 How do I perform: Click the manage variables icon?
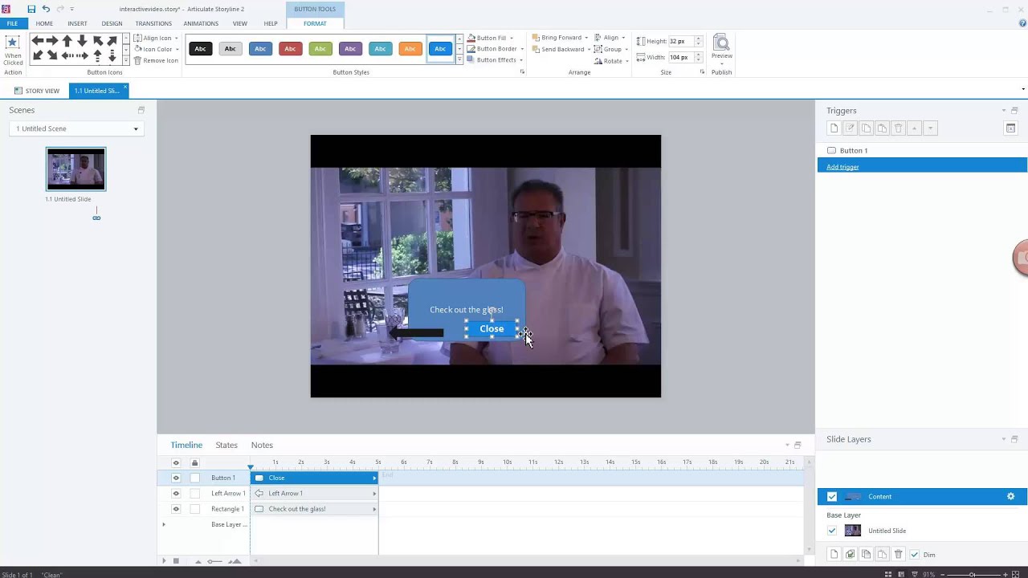click(x=1010, y=128)
